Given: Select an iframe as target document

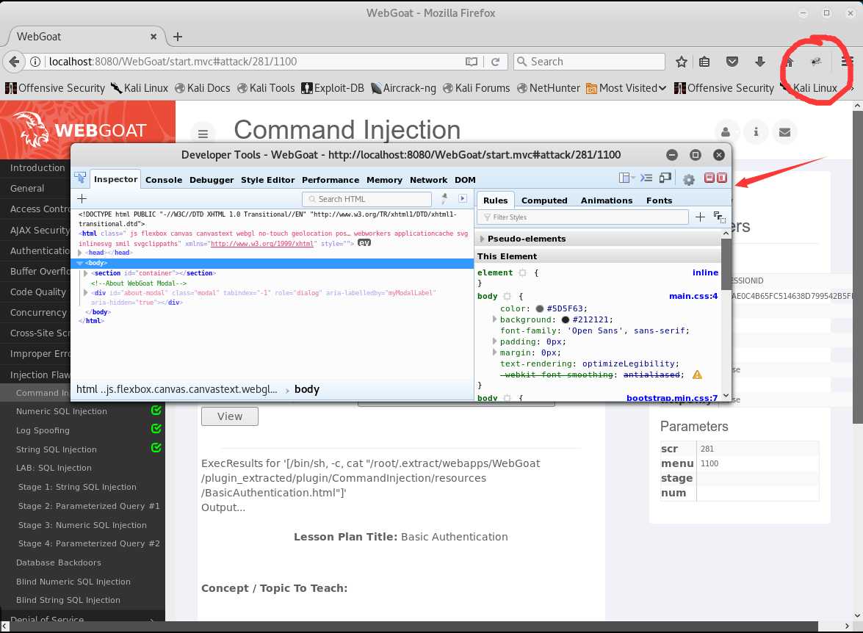Looking at the screenshot, I should (x=627, y=178).
